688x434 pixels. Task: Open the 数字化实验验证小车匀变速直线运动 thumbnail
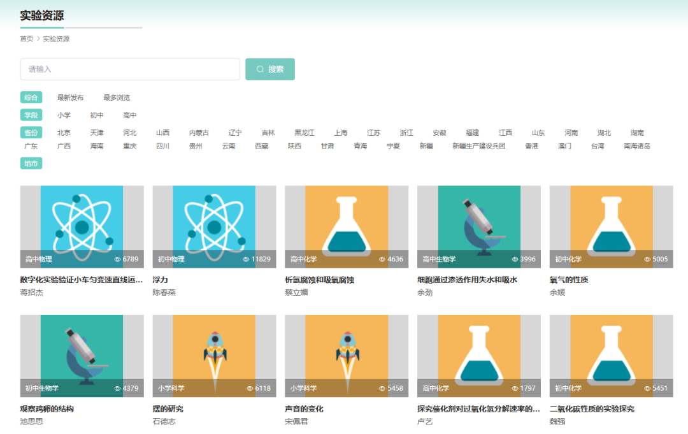coord(82,226)
